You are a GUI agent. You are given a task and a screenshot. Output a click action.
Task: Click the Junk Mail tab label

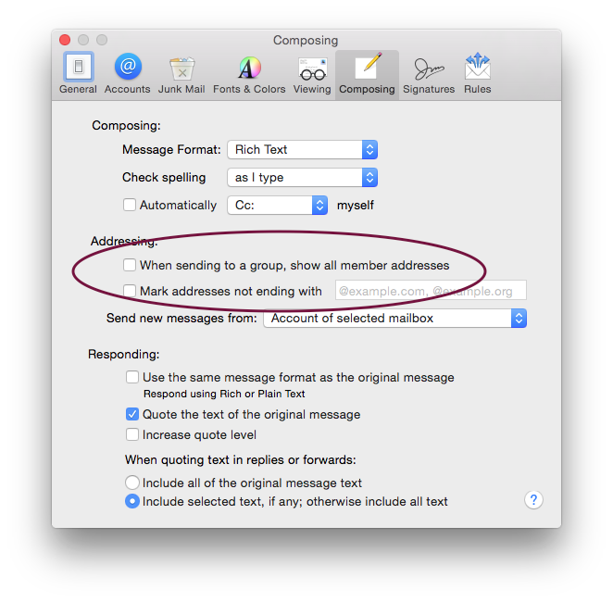coord(181,89)
